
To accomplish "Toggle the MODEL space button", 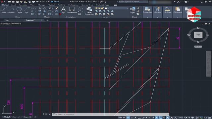I will [x=122, y=118].
